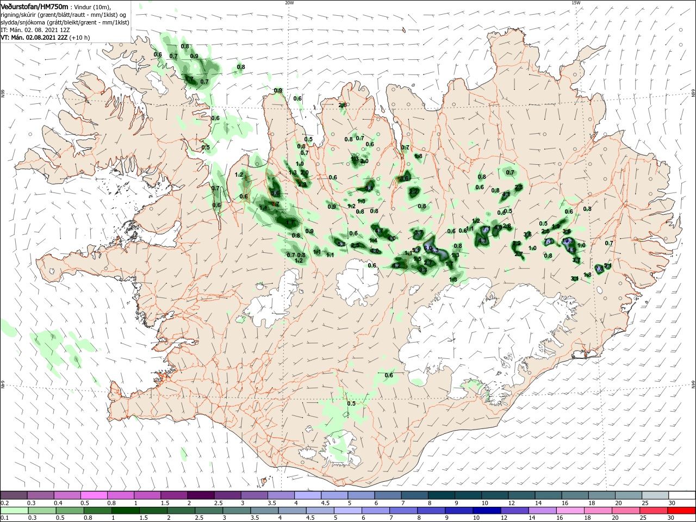Pick the 4 blue-gray swatch in the lower row
Image resolution: width=696 pixels, height=522 pixels.
pos(292,511)
